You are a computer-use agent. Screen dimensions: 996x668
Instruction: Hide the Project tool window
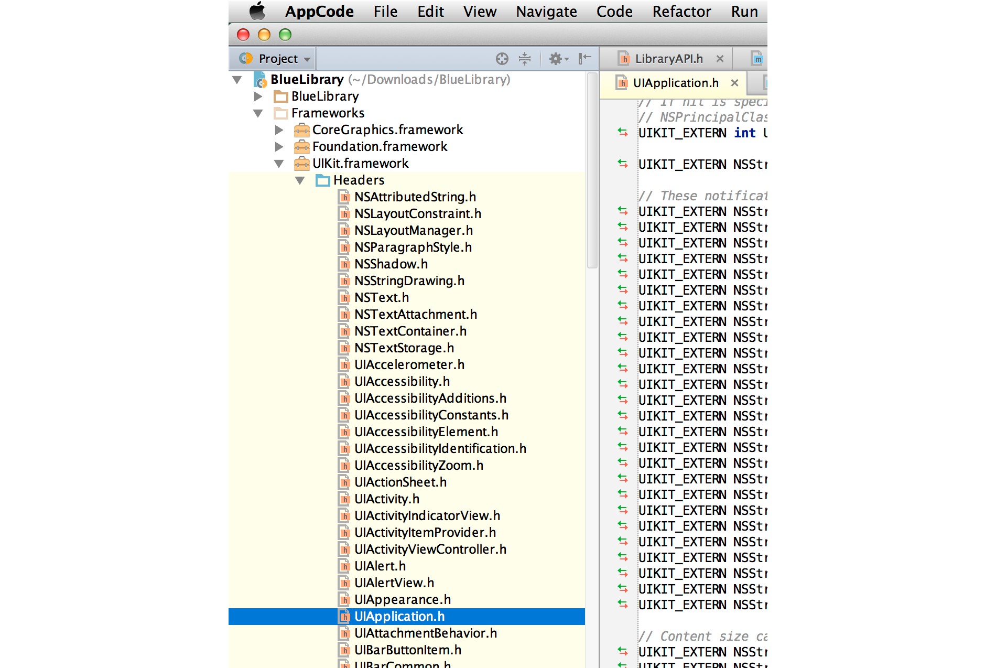click(x=584, y=59)
